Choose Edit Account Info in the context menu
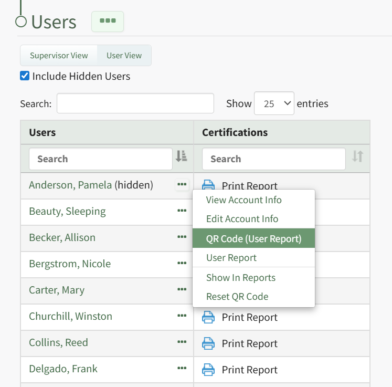 pyautogui.click(x=242, y=219)
